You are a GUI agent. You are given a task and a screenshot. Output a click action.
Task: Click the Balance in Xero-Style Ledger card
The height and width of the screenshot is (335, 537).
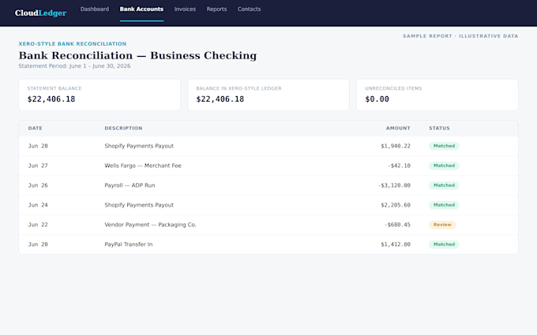point(268,95)
